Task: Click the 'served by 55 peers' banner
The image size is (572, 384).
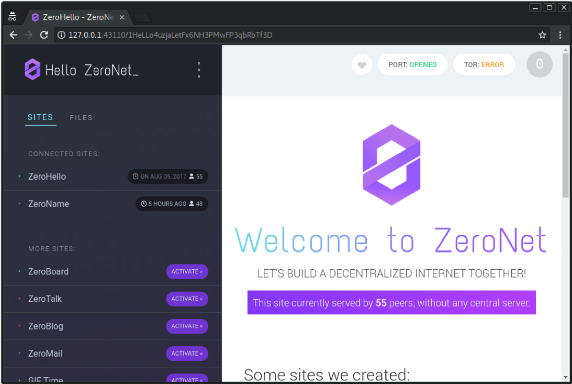Action: 391,303
